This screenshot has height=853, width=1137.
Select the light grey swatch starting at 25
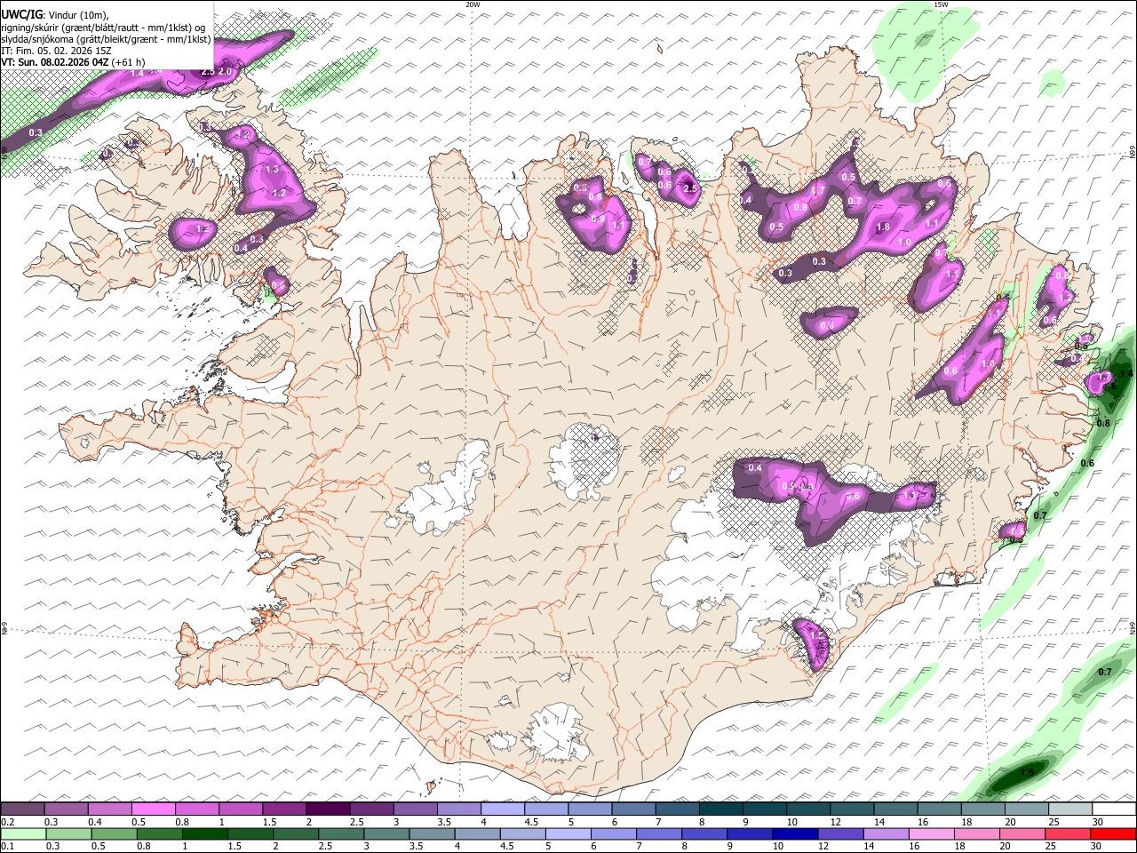coord(1069,809)
